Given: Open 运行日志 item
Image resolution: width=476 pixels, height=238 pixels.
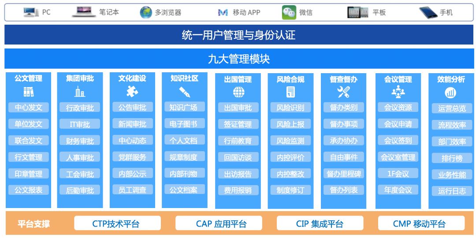Looking at the screenshot, I should (x=452, y=191).
